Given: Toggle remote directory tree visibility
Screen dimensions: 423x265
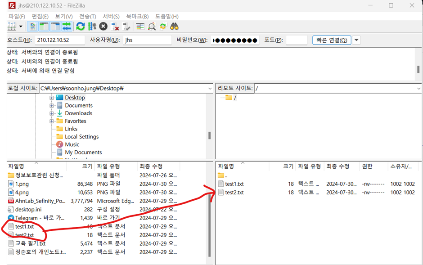Looking at the screenshot, I should coord(55,27).
